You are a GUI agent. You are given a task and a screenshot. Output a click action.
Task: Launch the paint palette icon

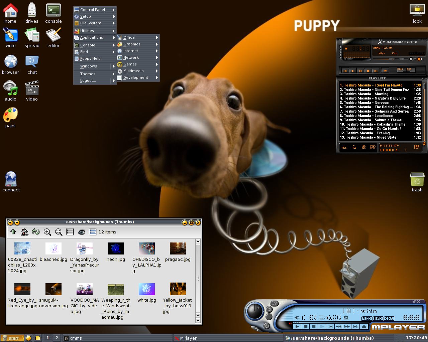tap(10, 118)
